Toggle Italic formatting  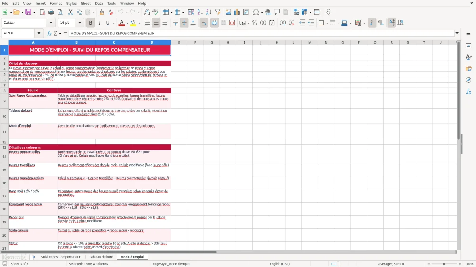click(x=99, y=23)
